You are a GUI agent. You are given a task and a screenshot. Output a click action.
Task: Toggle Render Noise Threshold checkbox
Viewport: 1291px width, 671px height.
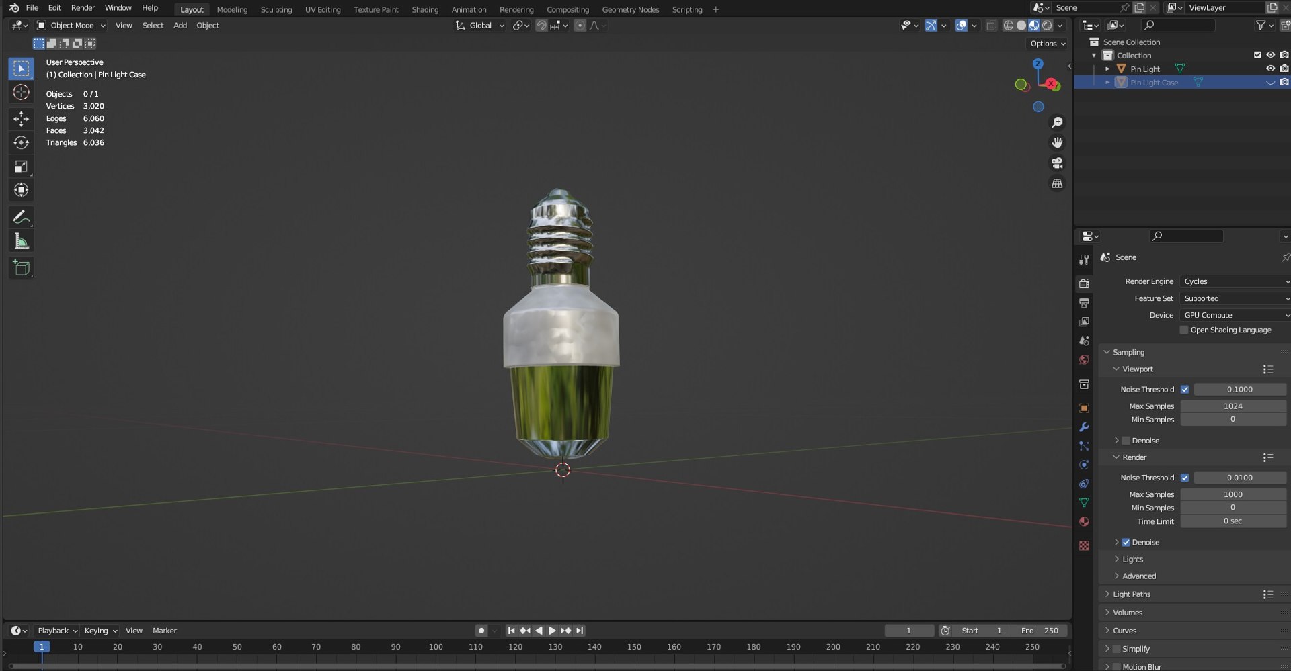(x=1185, y=478)
